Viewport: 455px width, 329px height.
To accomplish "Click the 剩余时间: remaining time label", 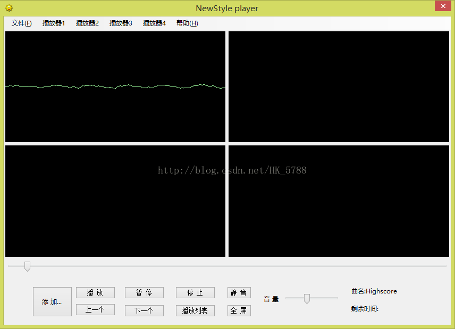I will (x=365, y=309).
